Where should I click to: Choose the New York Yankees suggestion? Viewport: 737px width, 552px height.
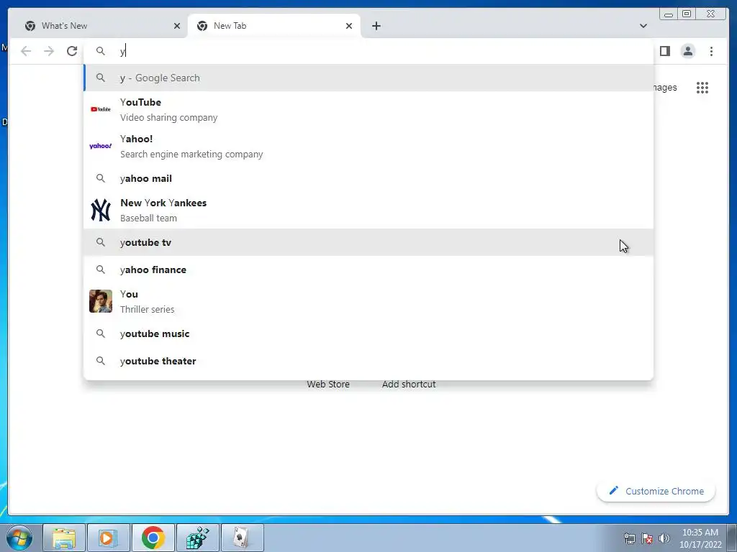pos(368,210)
